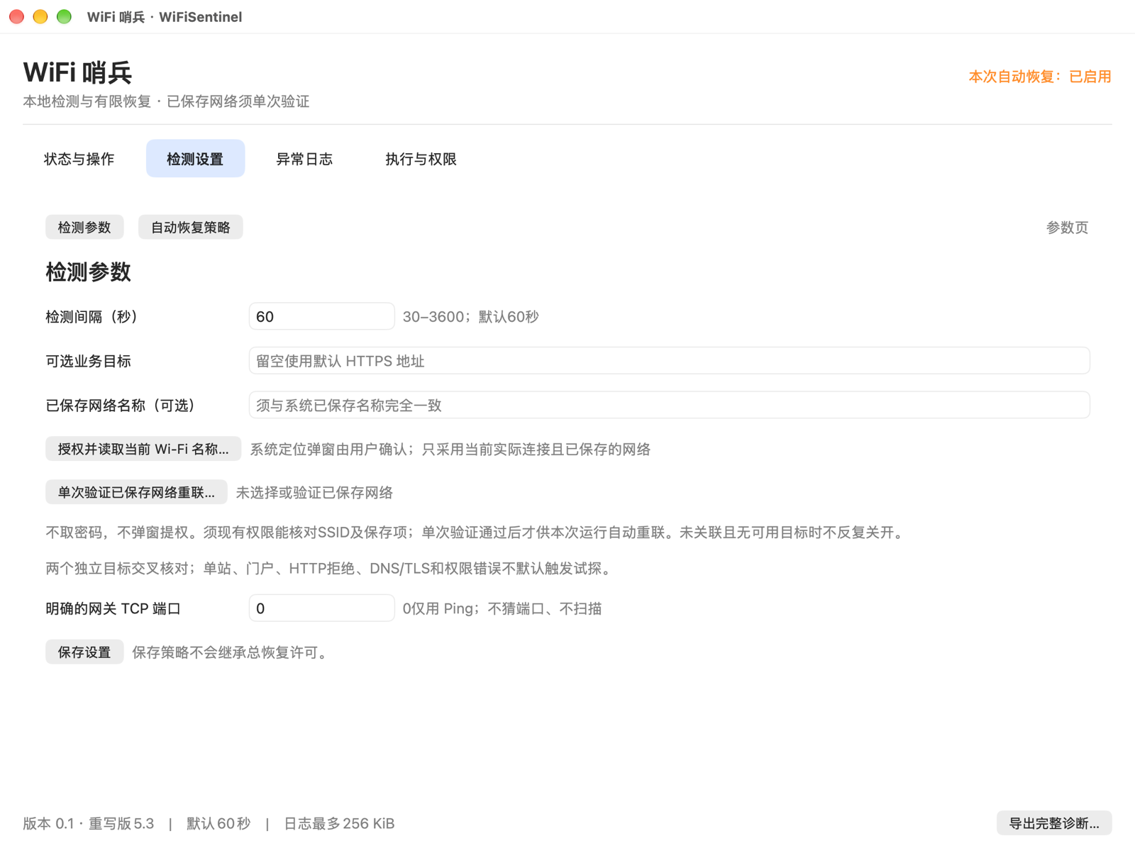
Task: Click the WiFi 哨兵 app title heading
Action: pyautogui.click(x=77, y=72)
